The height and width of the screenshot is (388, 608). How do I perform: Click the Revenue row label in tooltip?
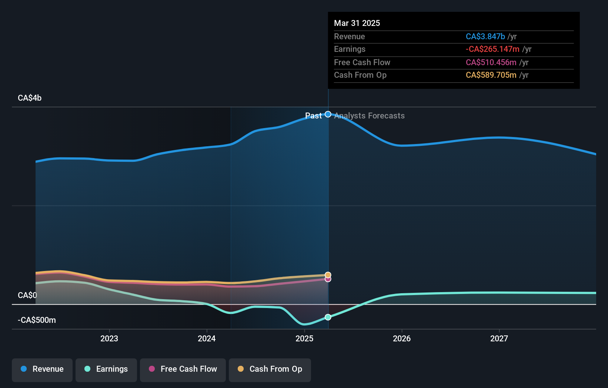[349, 36]
